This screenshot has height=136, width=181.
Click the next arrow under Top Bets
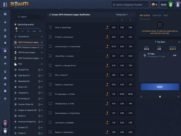pos(179,97)
